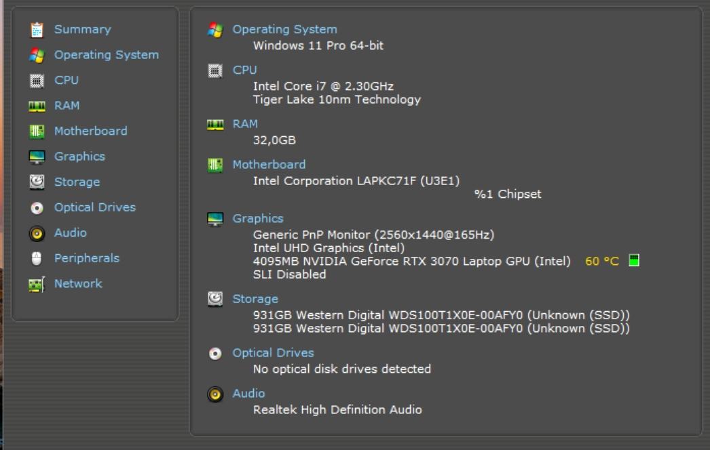Click the Audio speaker icon in sidebar
Screen dimensions: 710x450
pyautogui.click(x=37, y=233)
